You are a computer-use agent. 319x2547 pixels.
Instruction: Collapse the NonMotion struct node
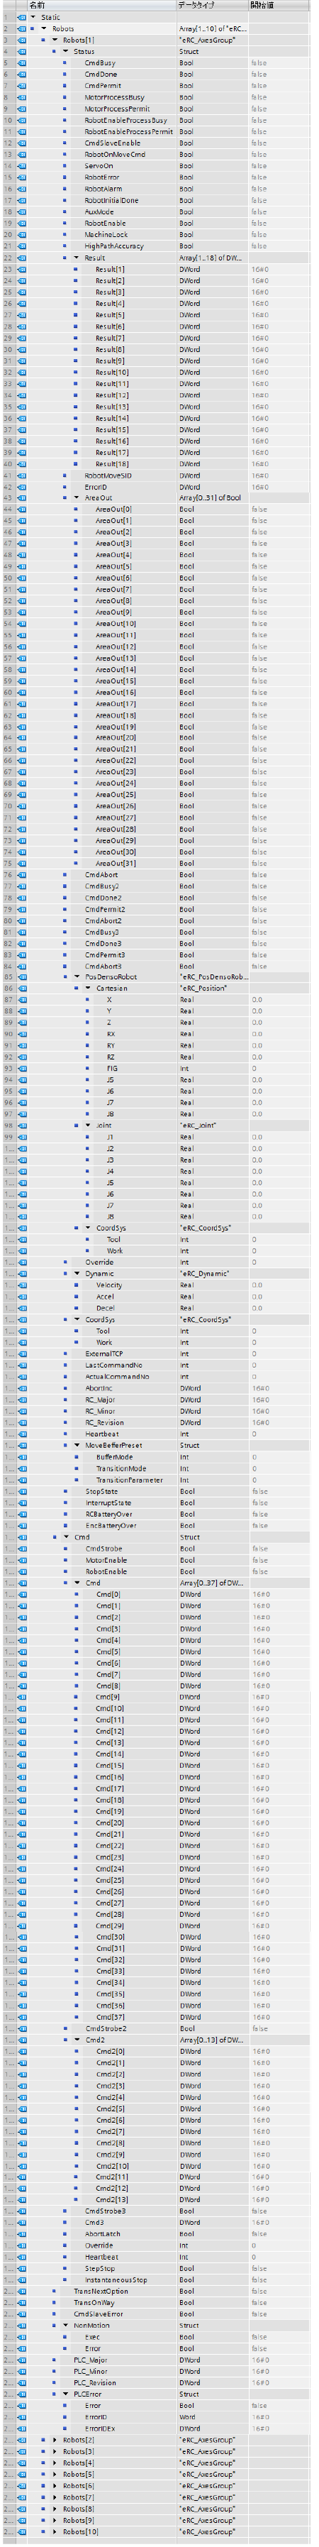tap(66, 2326)
